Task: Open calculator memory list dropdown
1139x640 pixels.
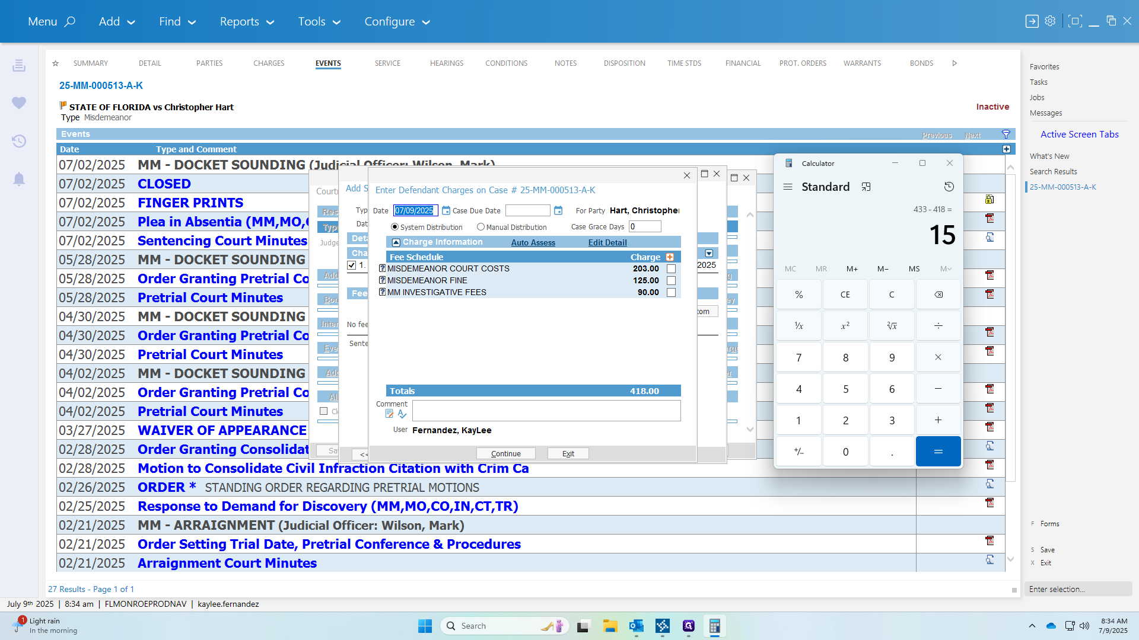Action: [946, 269]
